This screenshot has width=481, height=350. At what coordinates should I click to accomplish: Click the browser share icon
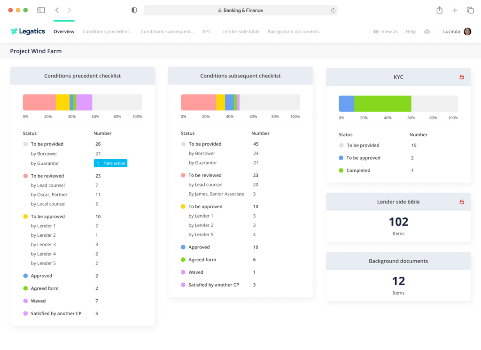(x=439, y=10)
